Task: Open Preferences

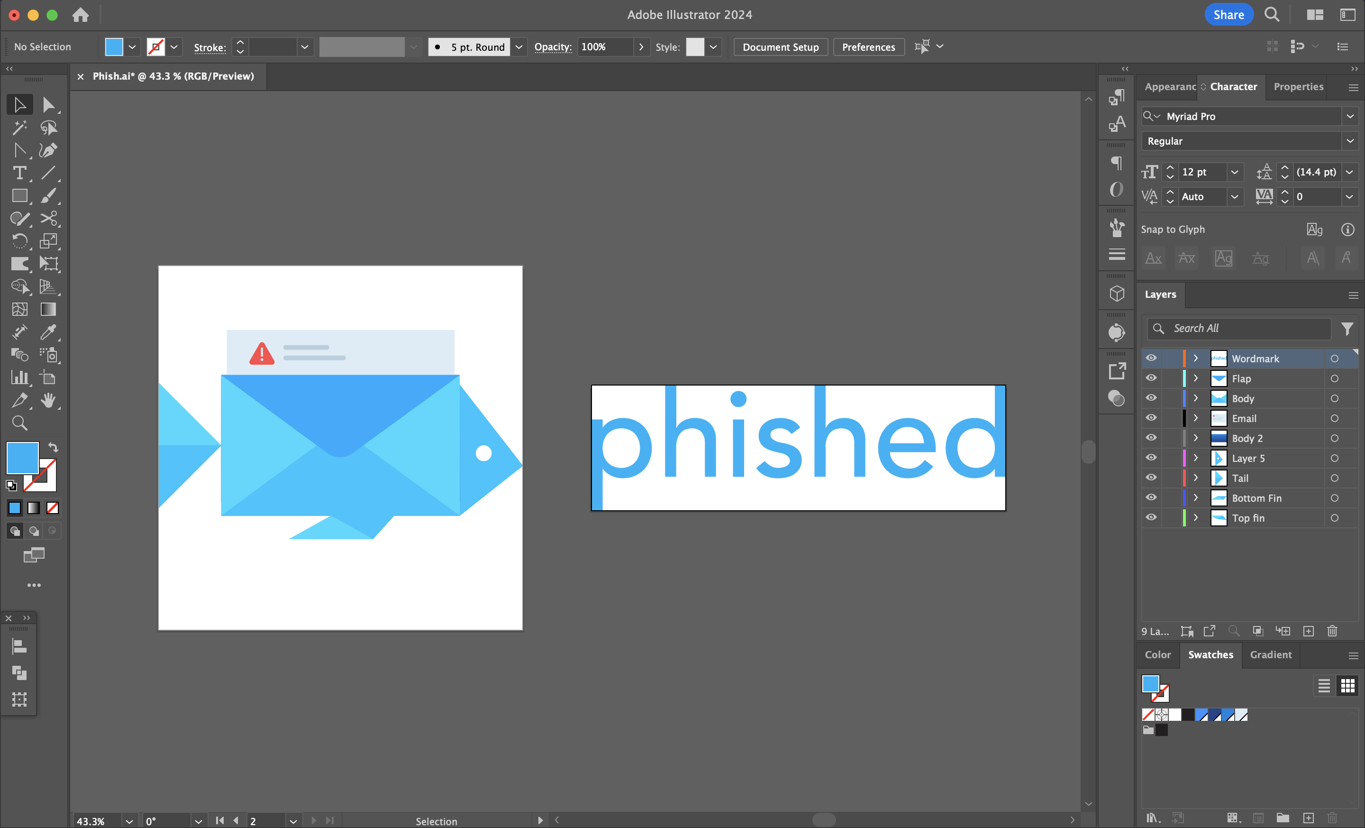Action: coord(868,47)
